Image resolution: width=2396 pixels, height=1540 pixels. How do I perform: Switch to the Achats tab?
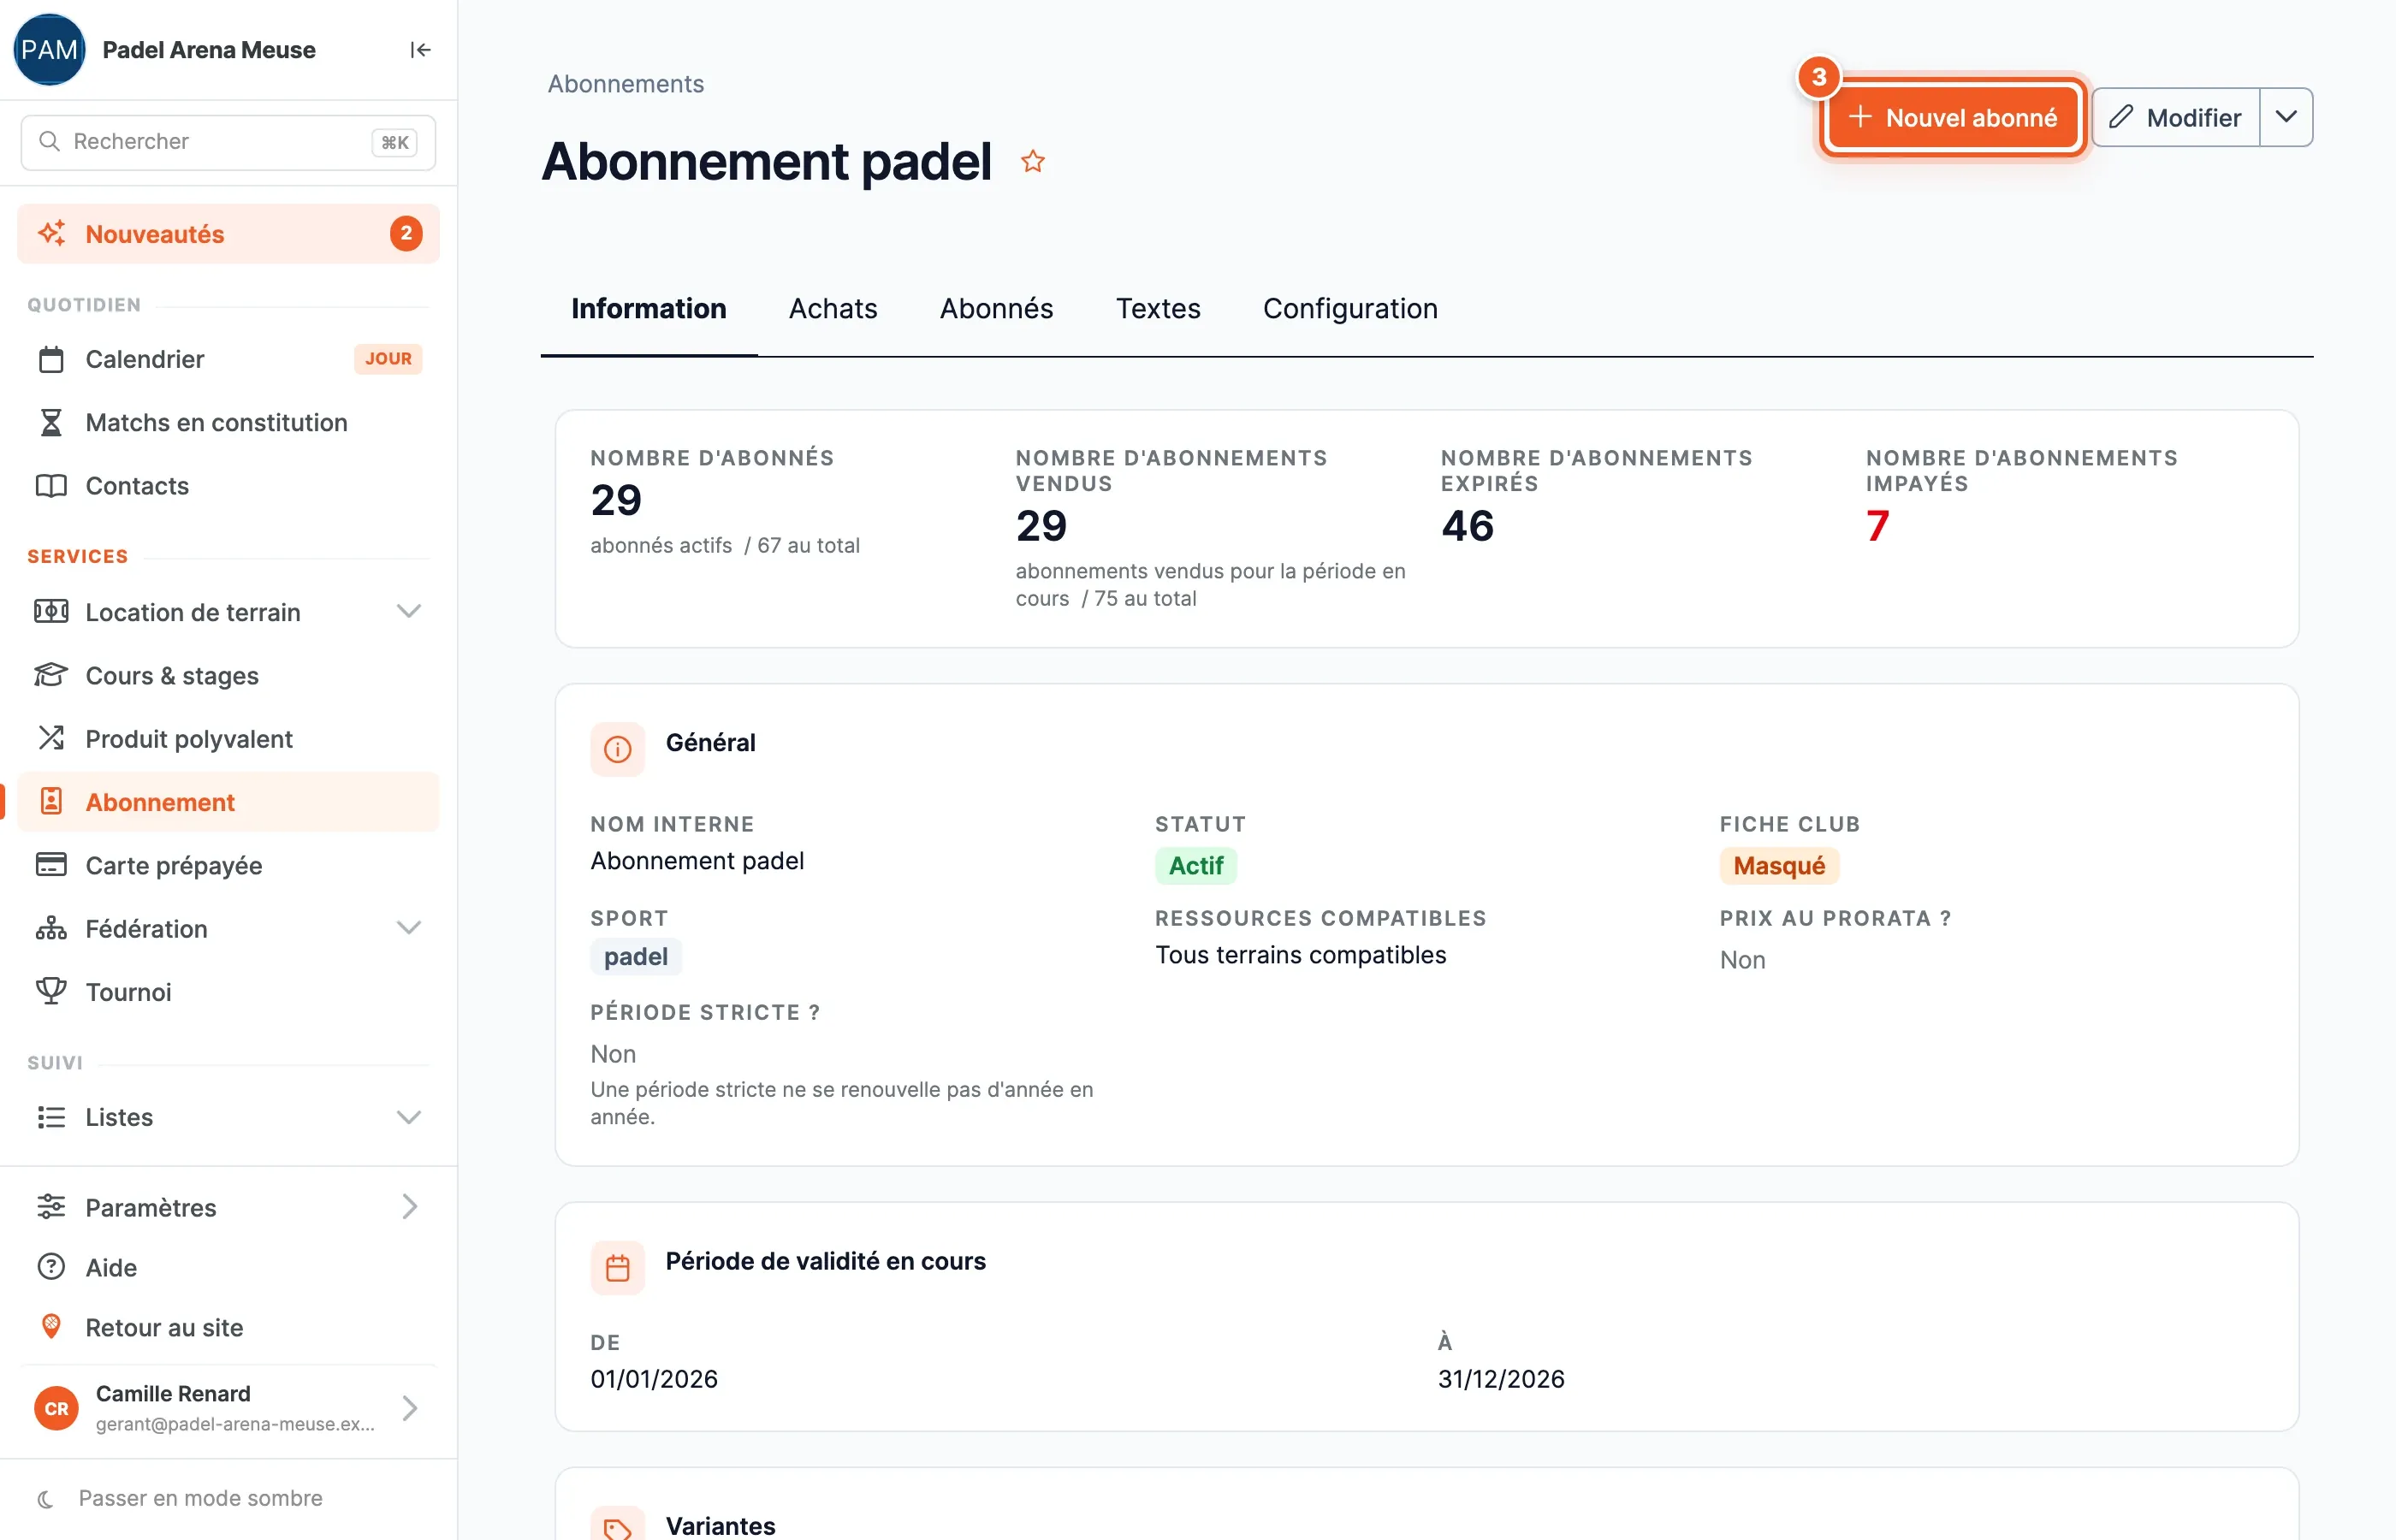click(x=833, y=308)
